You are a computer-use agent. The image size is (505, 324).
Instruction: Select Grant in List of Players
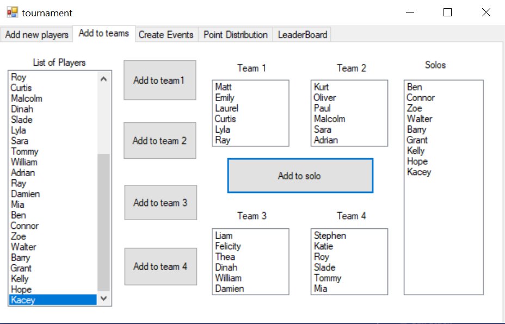pos(53,269)
